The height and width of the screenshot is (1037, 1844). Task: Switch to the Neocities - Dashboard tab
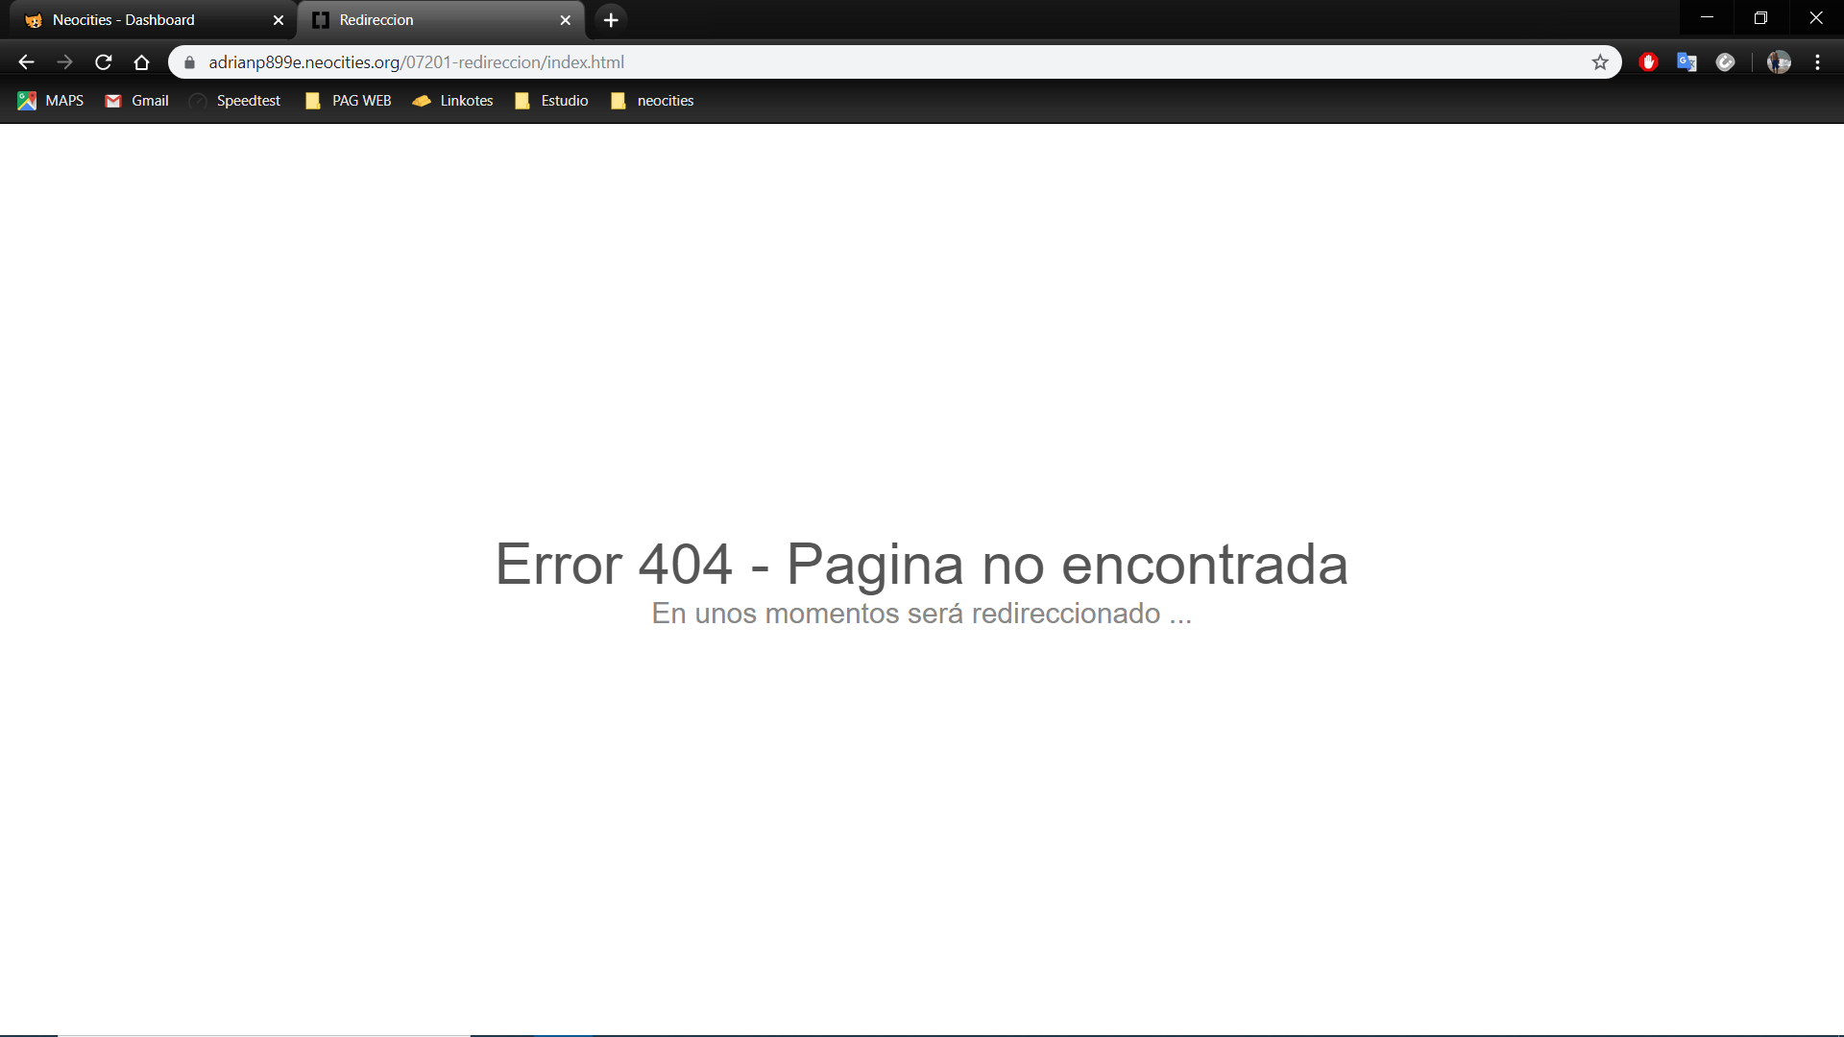[154, 20]
